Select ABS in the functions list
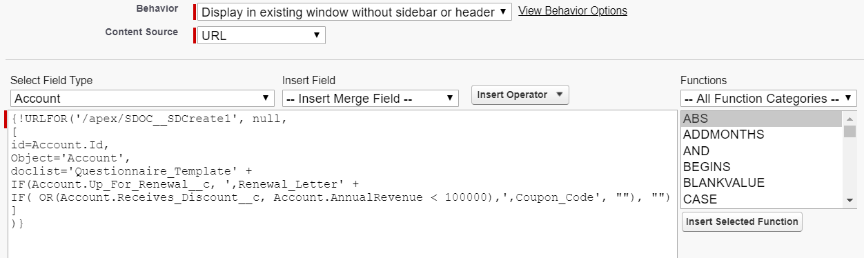The image size is (864, 258). 761,119
